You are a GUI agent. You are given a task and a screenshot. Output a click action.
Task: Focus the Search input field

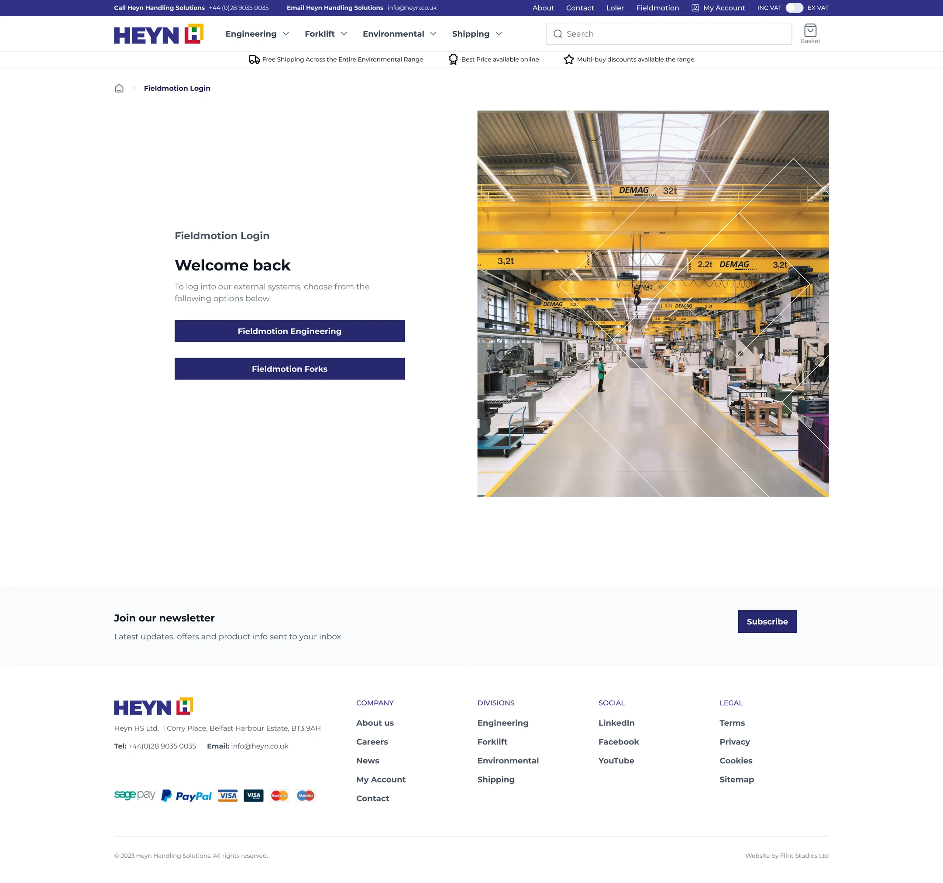coord(669,34)
